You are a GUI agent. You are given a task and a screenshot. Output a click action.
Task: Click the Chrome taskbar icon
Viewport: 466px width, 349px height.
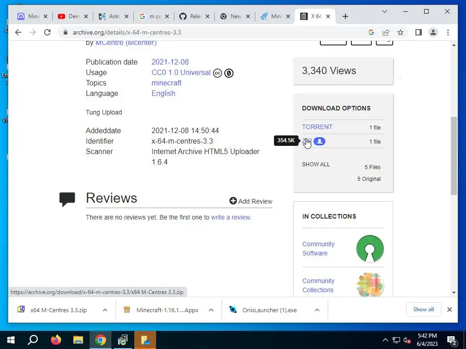pyautogui.click(x=101, y=340)
